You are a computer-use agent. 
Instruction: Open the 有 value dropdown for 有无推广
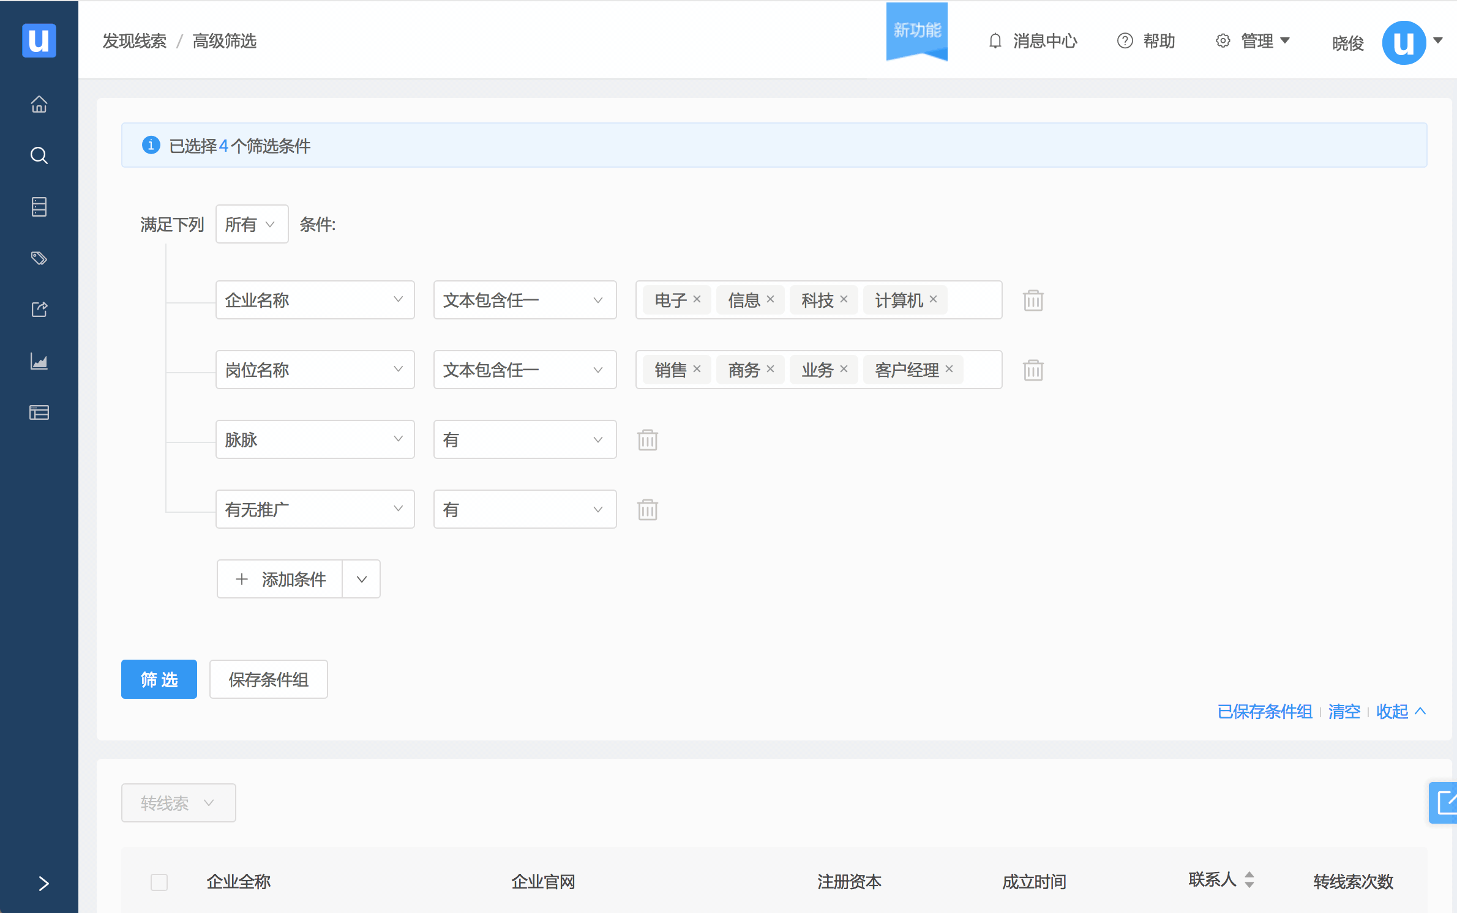[525, 509]
